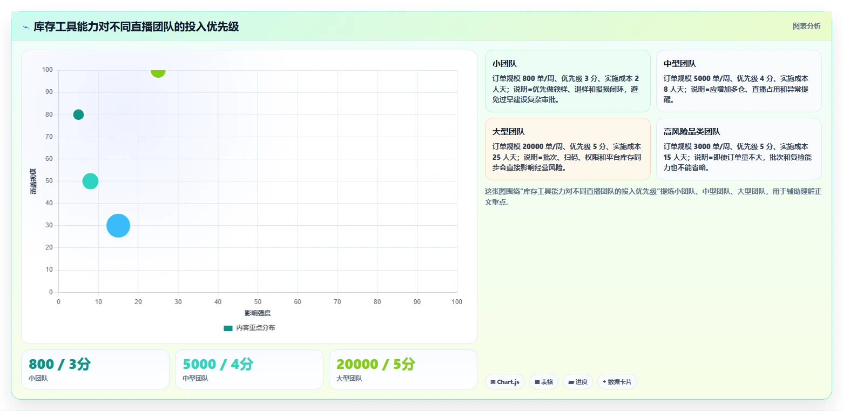Click the 表格 tag

[544, 382]
